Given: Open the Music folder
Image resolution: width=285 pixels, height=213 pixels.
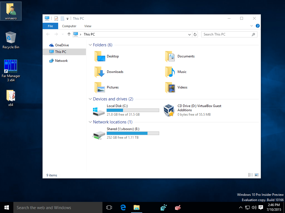Looking at the screenshot, I should (x=182, y=72).
